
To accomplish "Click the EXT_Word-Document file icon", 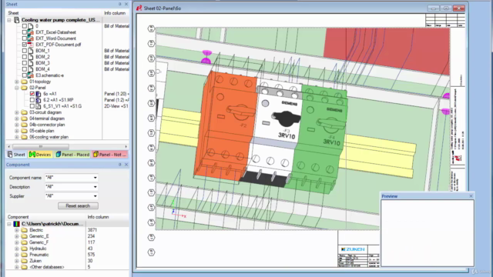I will tap(31, 38).
